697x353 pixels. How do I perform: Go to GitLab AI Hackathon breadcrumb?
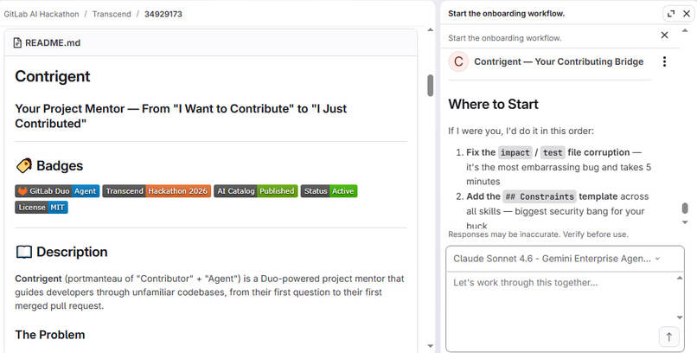(x=42, y=14)
